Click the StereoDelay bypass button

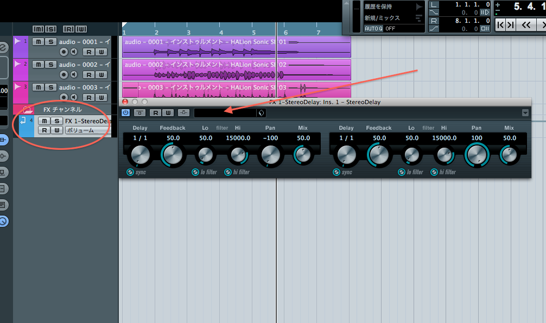[139, 112]
